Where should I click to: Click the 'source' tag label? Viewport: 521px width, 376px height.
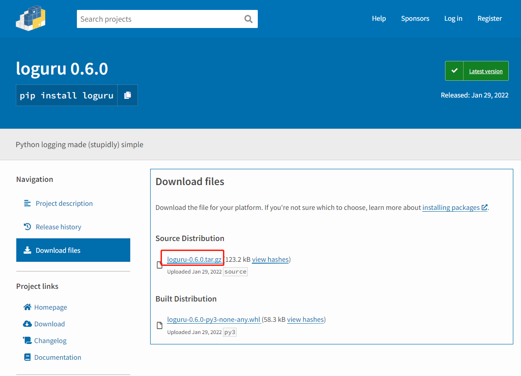[235, 272]
